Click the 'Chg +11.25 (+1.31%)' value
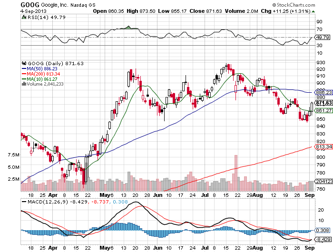Screen dimensions: 333x252 coord(285,11)
